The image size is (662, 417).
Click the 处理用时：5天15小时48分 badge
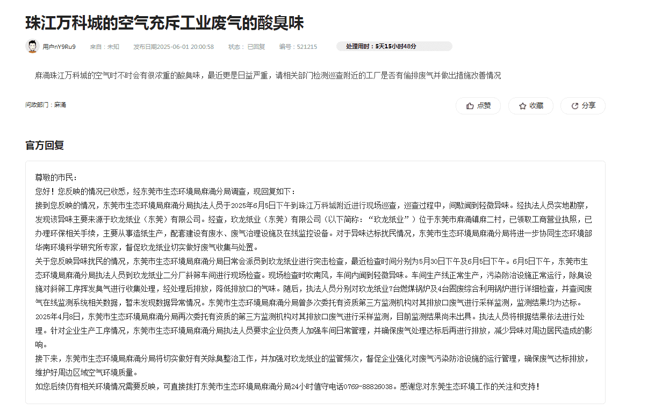click(x=394, y=46)
